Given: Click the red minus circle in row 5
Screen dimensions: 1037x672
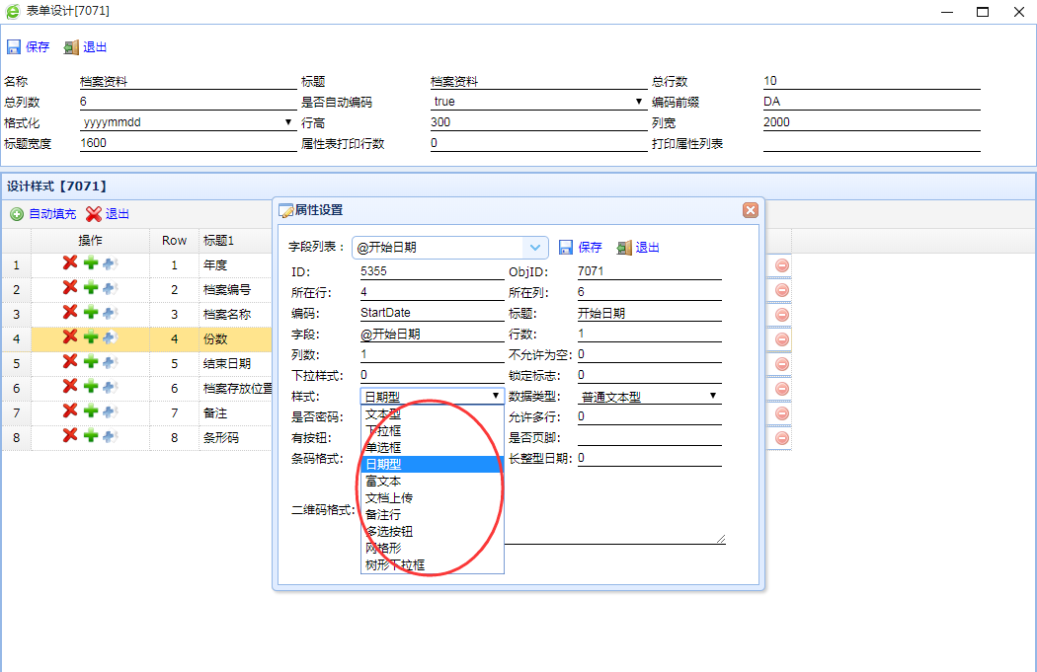Looking at the screenshot, I should pyautogui.click(x=781, y=364).
